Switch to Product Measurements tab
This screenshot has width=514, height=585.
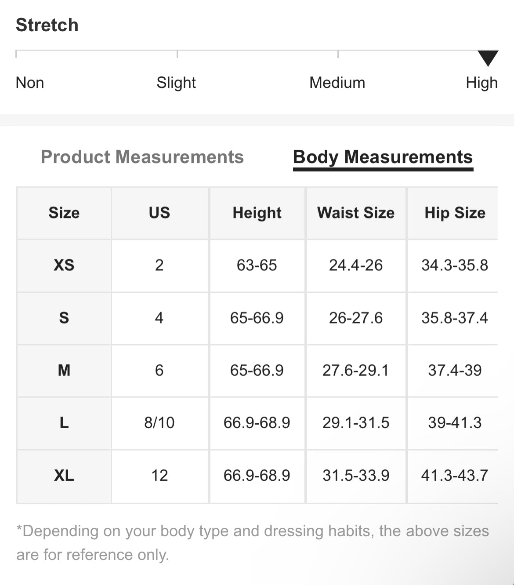(x=142, y=157)
